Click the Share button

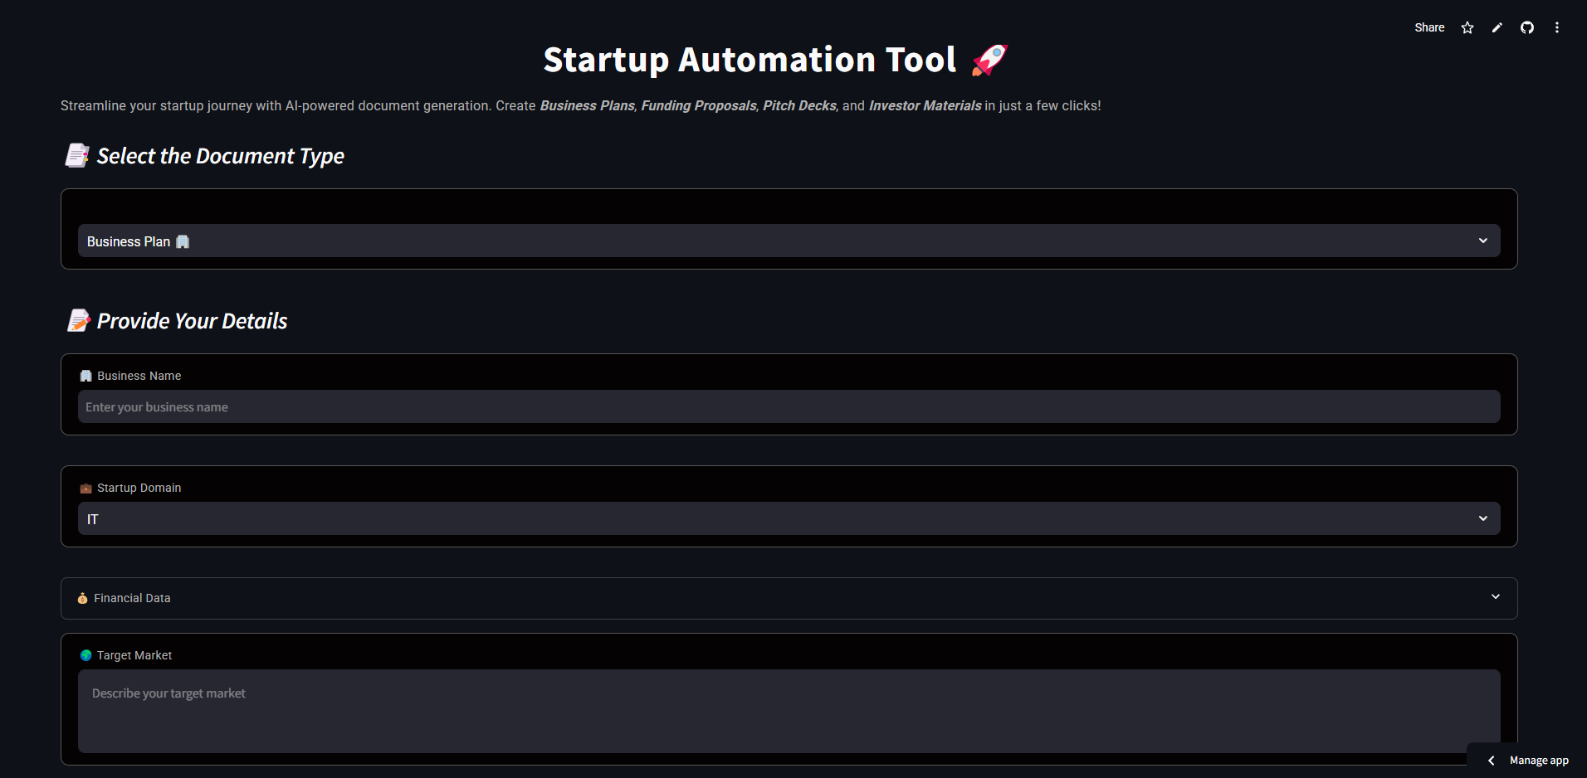(x=1429, y=28)
